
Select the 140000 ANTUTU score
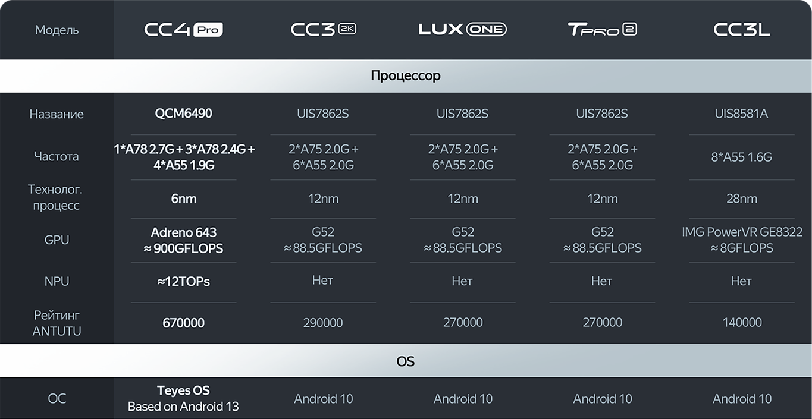click(x=741, y=323)
